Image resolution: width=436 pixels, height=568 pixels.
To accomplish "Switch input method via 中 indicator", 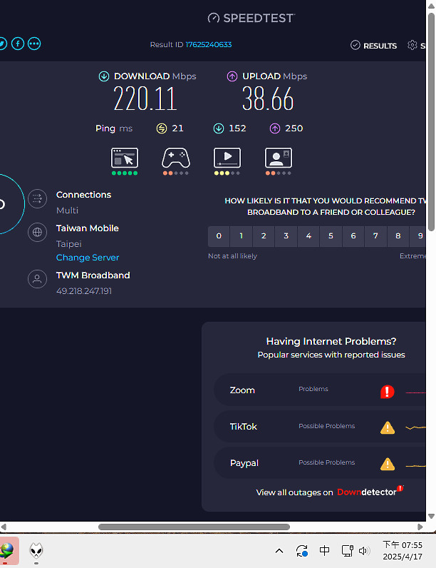I will click(x=324, y=551).
